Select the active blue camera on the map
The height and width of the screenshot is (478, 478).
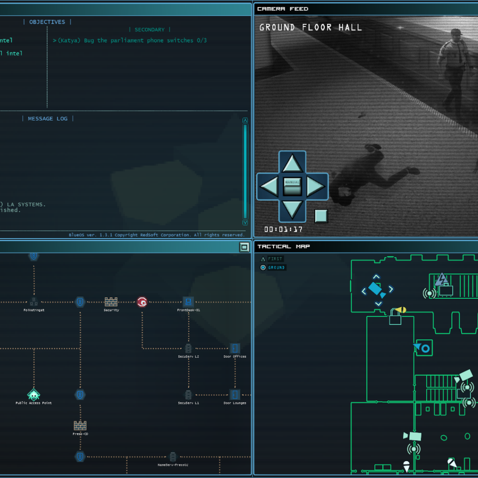[x=376, y=289]
